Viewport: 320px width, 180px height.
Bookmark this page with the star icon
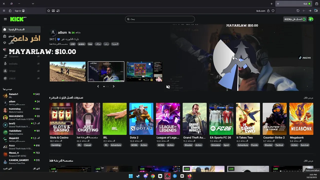[x=49, y=11]
